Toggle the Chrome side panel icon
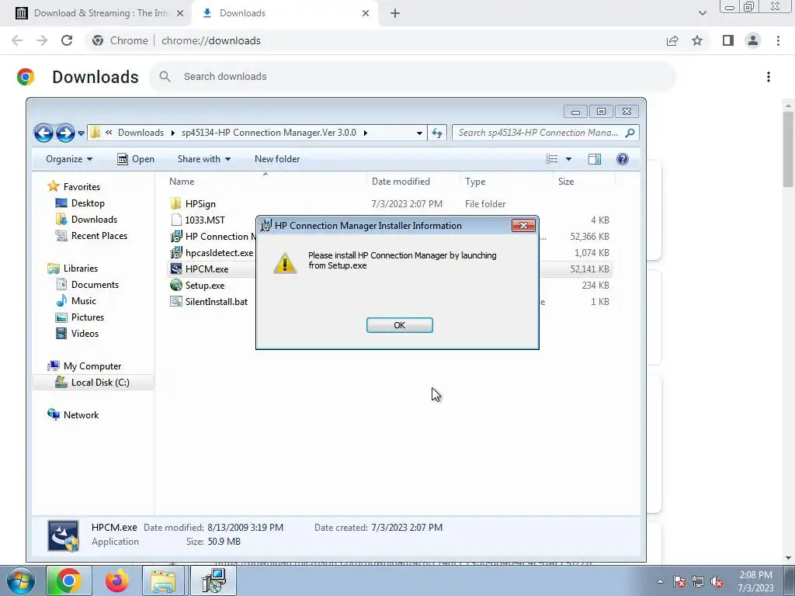 click(728, 40)
